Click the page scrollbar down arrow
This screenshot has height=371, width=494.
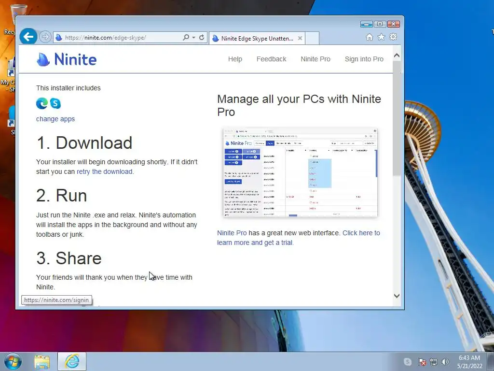point(397,296)
